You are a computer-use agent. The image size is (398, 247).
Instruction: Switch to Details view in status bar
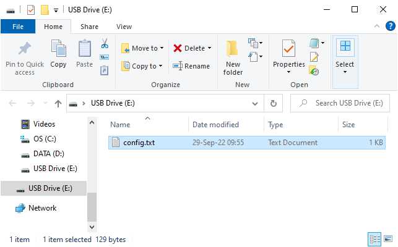coord(374,239)
